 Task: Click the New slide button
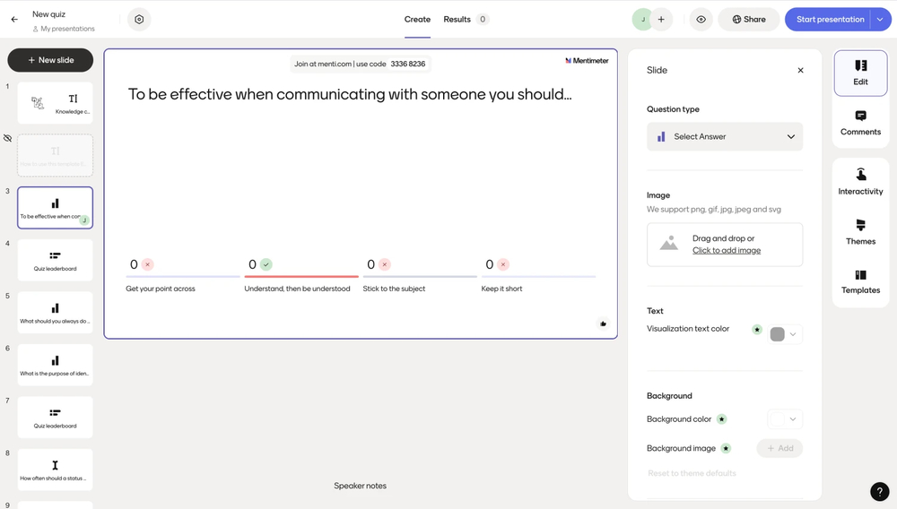click(50, 60)
